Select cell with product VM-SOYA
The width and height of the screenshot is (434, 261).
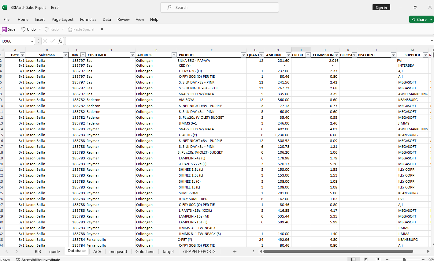click(x=212, y=100)
